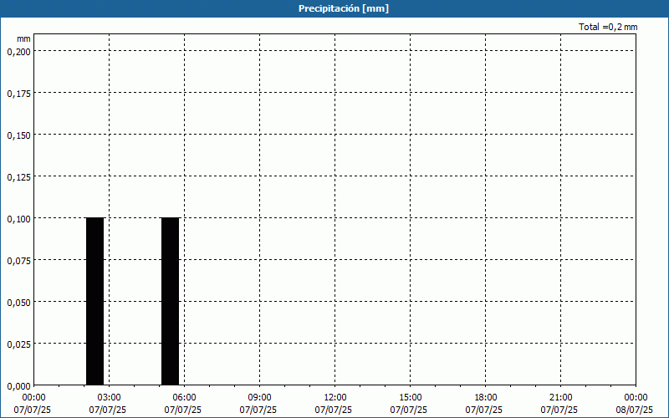
Task: Click the 12:00 07/07/25 time label
Action: pos(334,404)
